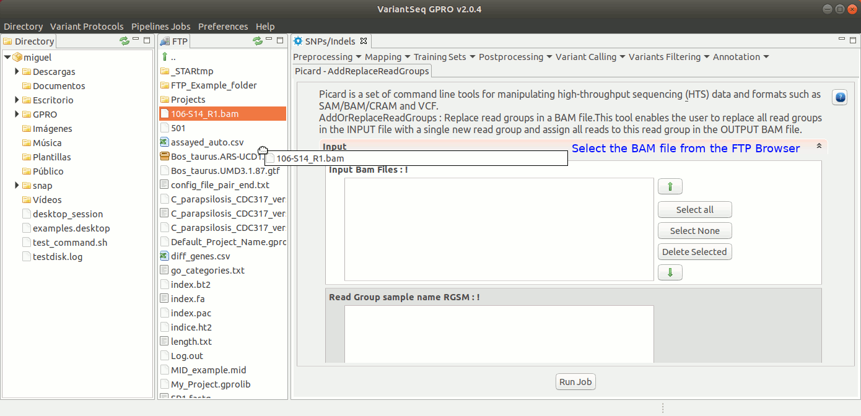
Task: Move selected BAM file down with arrow
Action: tap(670, 272)
